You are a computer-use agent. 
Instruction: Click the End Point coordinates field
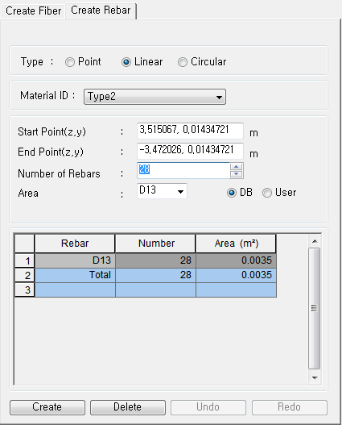[x=190, y=151]
